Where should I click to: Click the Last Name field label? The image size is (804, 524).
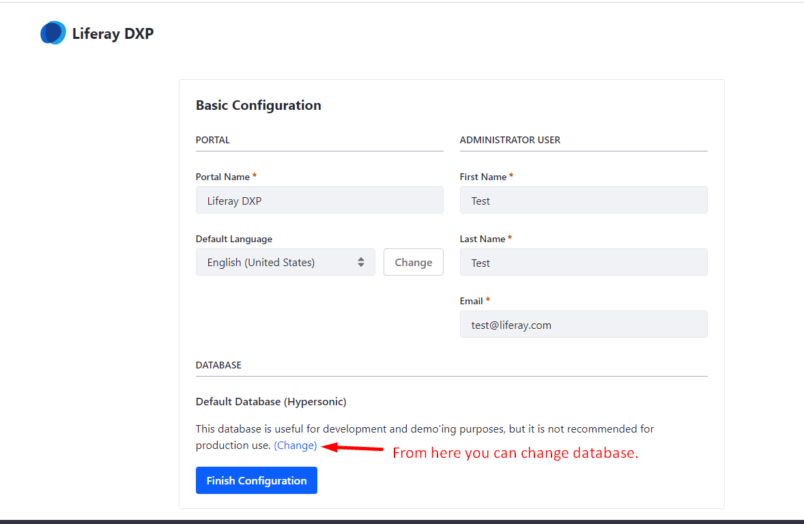[483, 239]
